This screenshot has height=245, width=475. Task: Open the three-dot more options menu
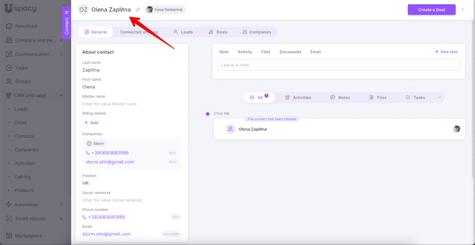[462, 10]
